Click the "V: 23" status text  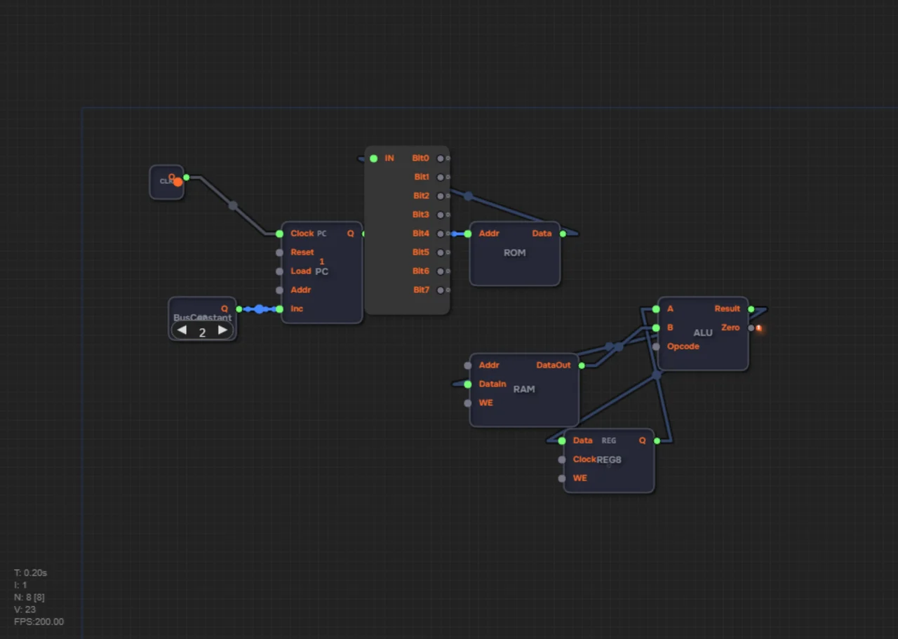[x=25, y=610]
